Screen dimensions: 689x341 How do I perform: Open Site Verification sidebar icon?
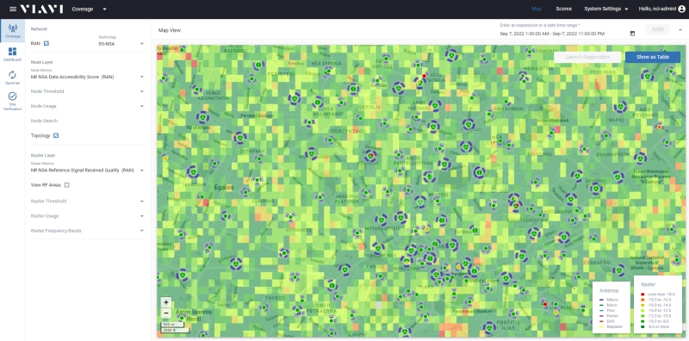[12, 101]
